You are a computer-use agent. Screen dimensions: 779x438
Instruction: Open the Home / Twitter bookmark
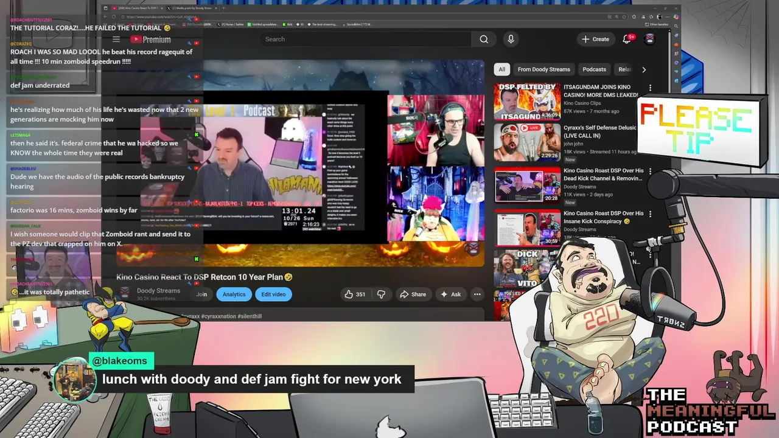pyautogui.click(x=232, y=24)
